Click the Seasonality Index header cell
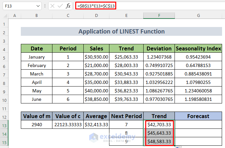The width and height of the screenshot is (225, 148). pyautogui.click(x=198, y=48)
